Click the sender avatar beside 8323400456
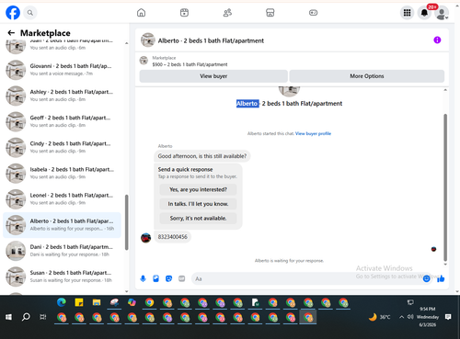This screenshot has height=339, width=460. point(145,238)
